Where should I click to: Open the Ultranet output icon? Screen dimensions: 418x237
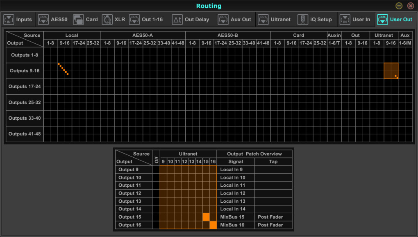263,20
